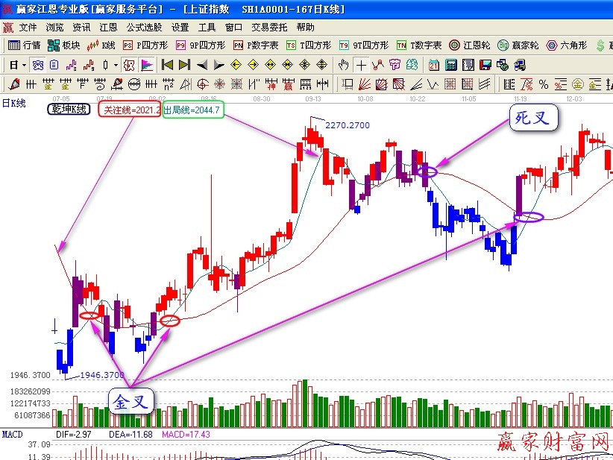Expand the candlestick style dropdown arrow
Image resolution: width=613 pixels, height=460 pixels.
pos(116,65)
